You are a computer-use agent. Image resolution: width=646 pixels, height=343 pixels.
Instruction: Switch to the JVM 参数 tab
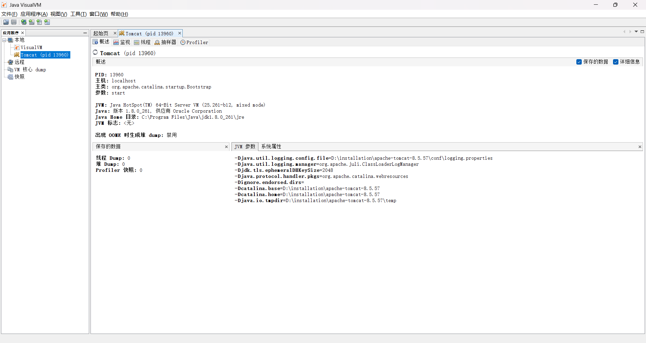pos(245,147)
